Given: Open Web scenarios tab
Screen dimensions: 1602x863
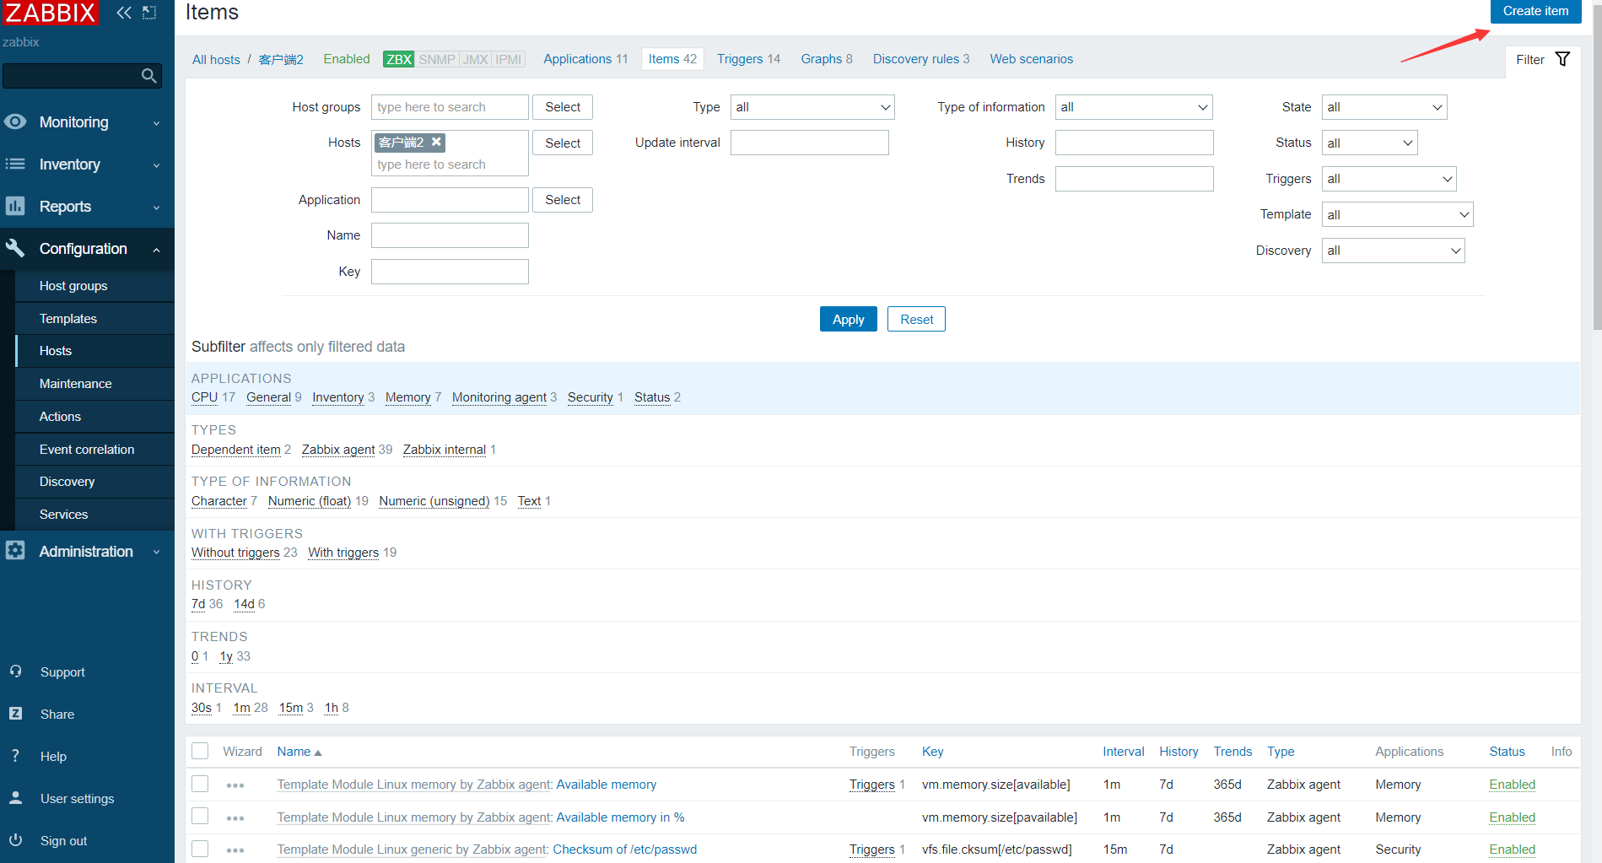Looking at the screenshot, I should click(1031, 59).
